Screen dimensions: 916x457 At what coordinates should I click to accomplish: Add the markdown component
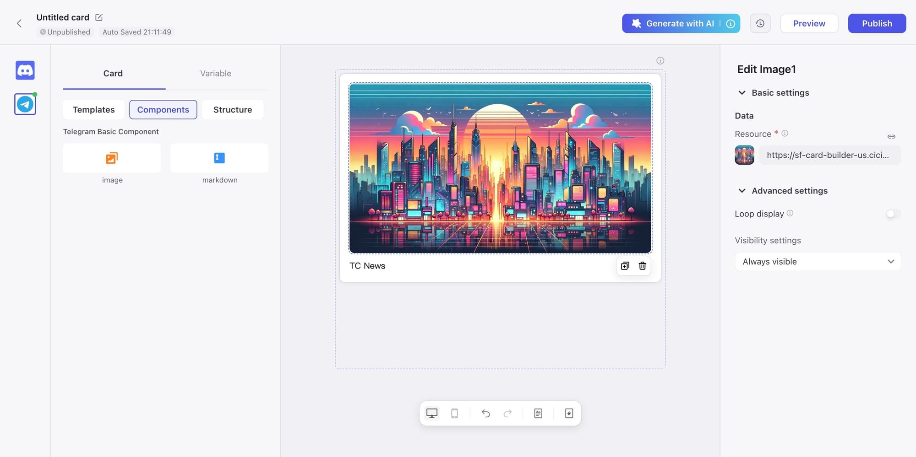[219, 158]
